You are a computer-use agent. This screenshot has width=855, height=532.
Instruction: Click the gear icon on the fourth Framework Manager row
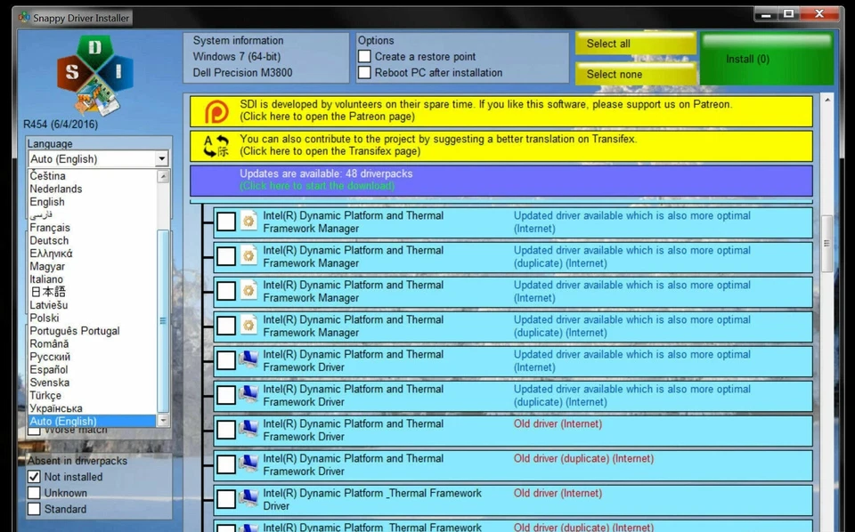point(248,326)
